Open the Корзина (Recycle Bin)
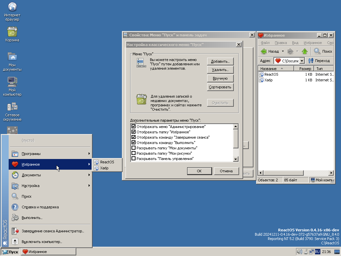 tap(12, 32)
